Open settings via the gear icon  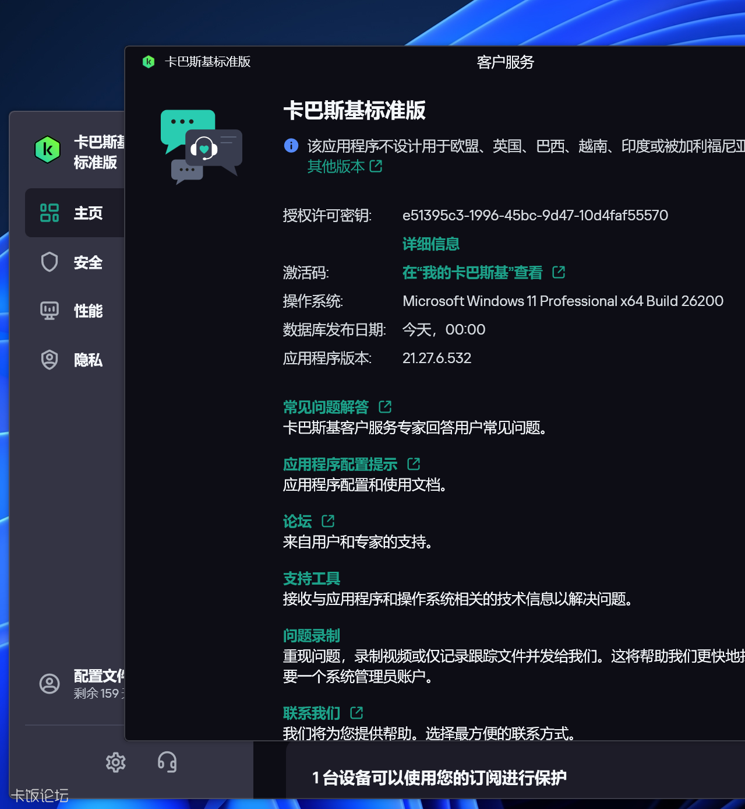116,762
